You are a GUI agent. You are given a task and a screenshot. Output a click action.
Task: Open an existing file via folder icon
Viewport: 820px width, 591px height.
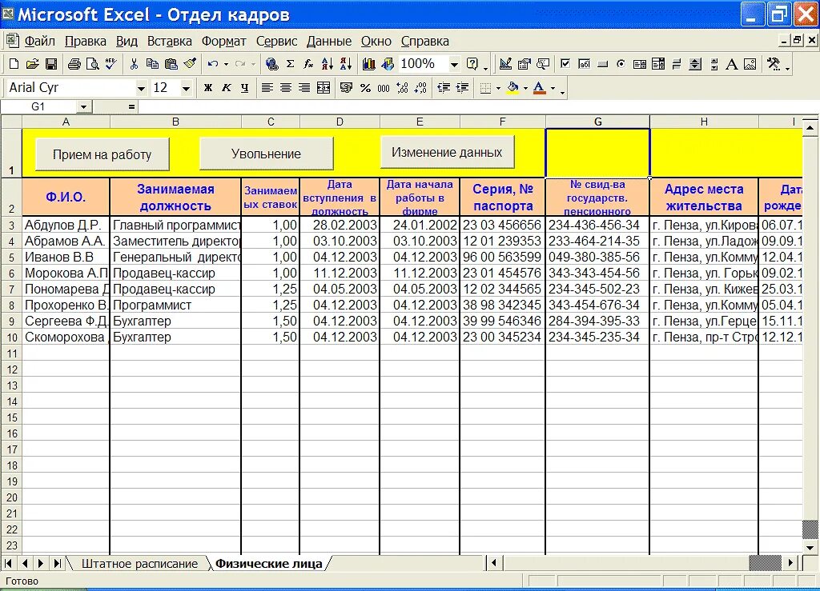click(32, 64)
